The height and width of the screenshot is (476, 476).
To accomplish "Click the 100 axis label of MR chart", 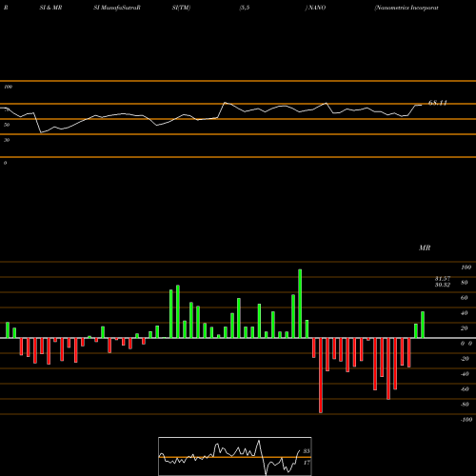I will coord(466,268).
